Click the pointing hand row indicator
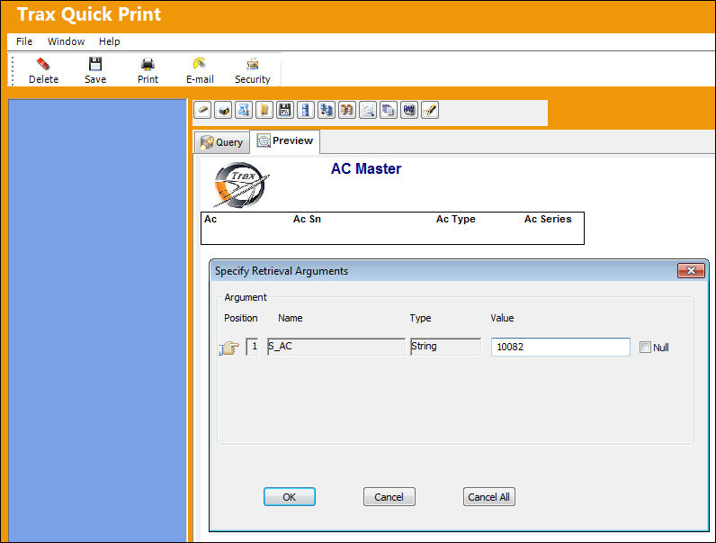716x543 pixels. click(x=228, y=348)
